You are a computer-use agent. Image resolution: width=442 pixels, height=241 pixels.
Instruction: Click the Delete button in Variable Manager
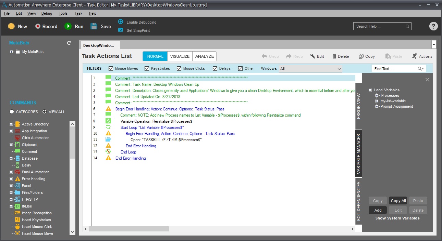point(418,210)
